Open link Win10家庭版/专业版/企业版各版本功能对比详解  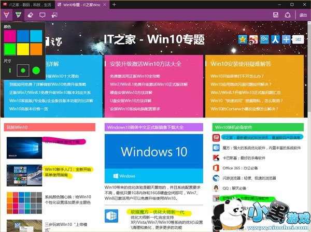pyautogui.click(x=51, y=100)
